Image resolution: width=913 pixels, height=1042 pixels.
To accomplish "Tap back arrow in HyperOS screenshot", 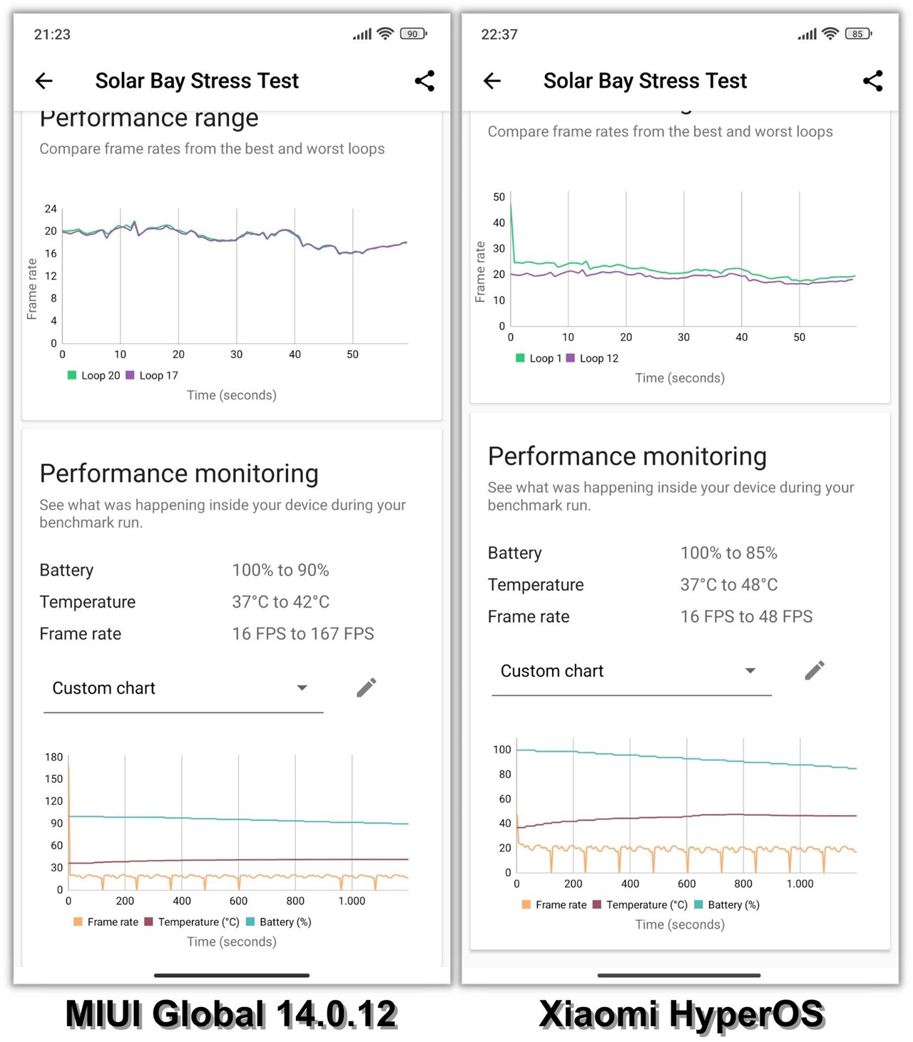I will click(492, 81).
